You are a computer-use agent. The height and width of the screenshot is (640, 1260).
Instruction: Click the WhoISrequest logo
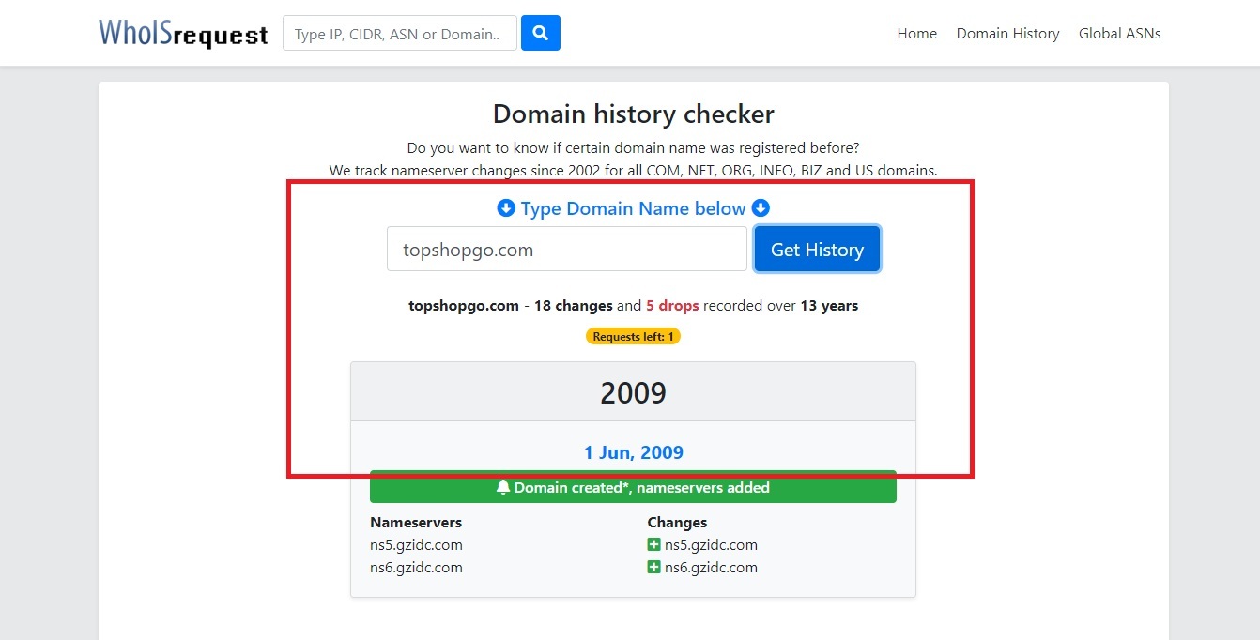point(183,34)
